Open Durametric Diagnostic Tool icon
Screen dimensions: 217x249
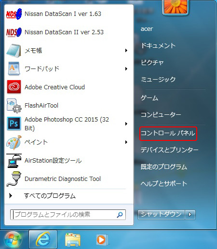[14, 179]
